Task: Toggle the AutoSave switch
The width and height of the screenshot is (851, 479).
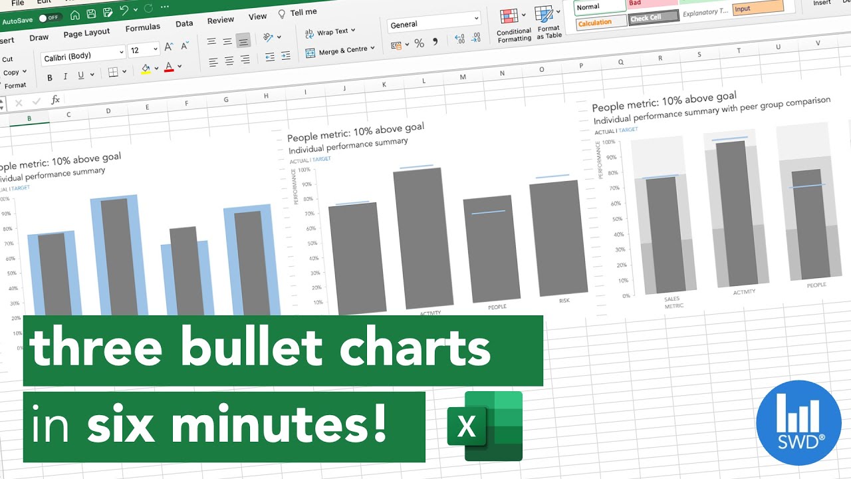Action: coord(50,18)
